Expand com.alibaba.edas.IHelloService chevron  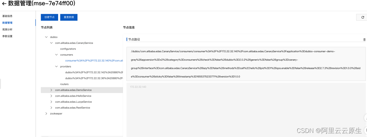point(51,96)
